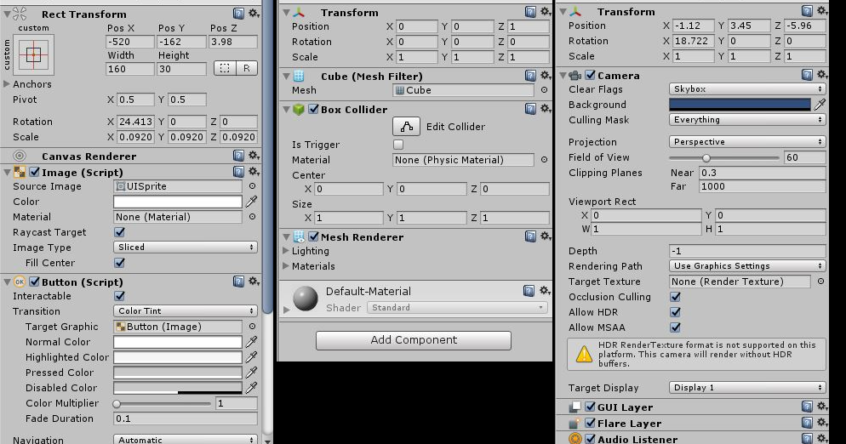Open Camera component gear menu

click(821, 75)
